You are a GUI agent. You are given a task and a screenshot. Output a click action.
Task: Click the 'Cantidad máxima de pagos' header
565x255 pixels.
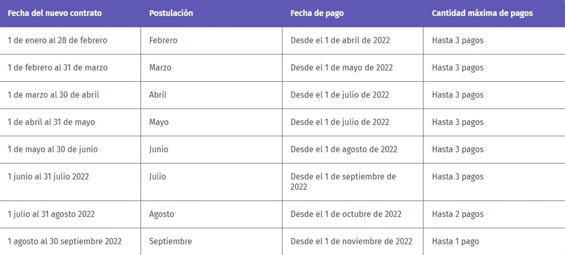pos(482,13)
